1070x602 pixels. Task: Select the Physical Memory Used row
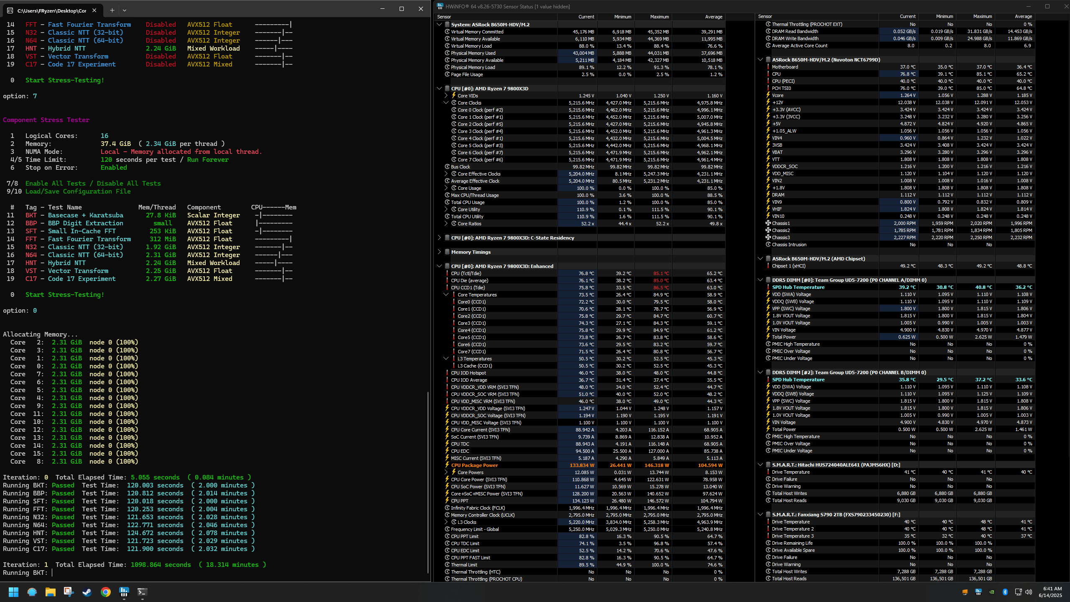pos(580,53)
